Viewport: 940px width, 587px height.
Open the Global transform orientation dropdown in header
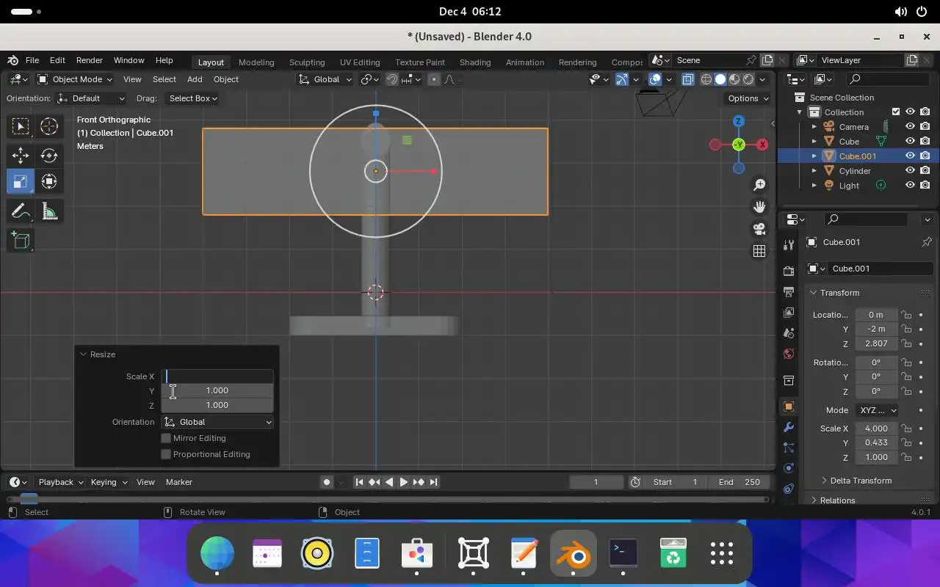(x=325, y=79)
